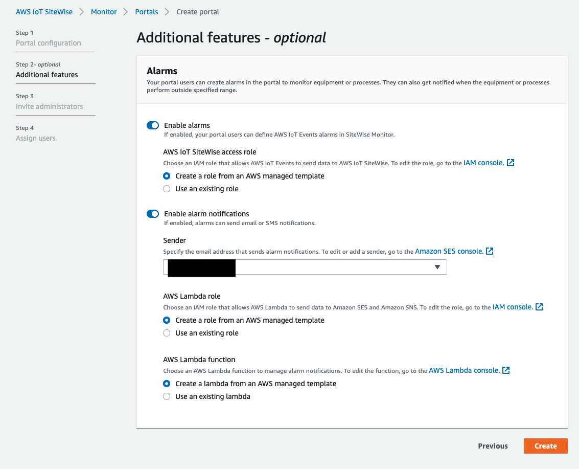Click the external link icon next to Amazon SES console

click(x=490, y=251)
